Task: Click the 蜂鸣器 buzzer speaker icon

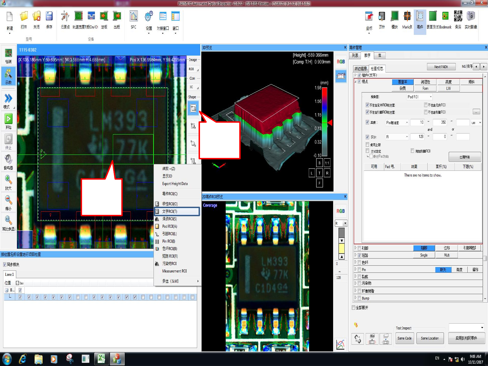Action: pyautogui.click(x=8, y=159)
